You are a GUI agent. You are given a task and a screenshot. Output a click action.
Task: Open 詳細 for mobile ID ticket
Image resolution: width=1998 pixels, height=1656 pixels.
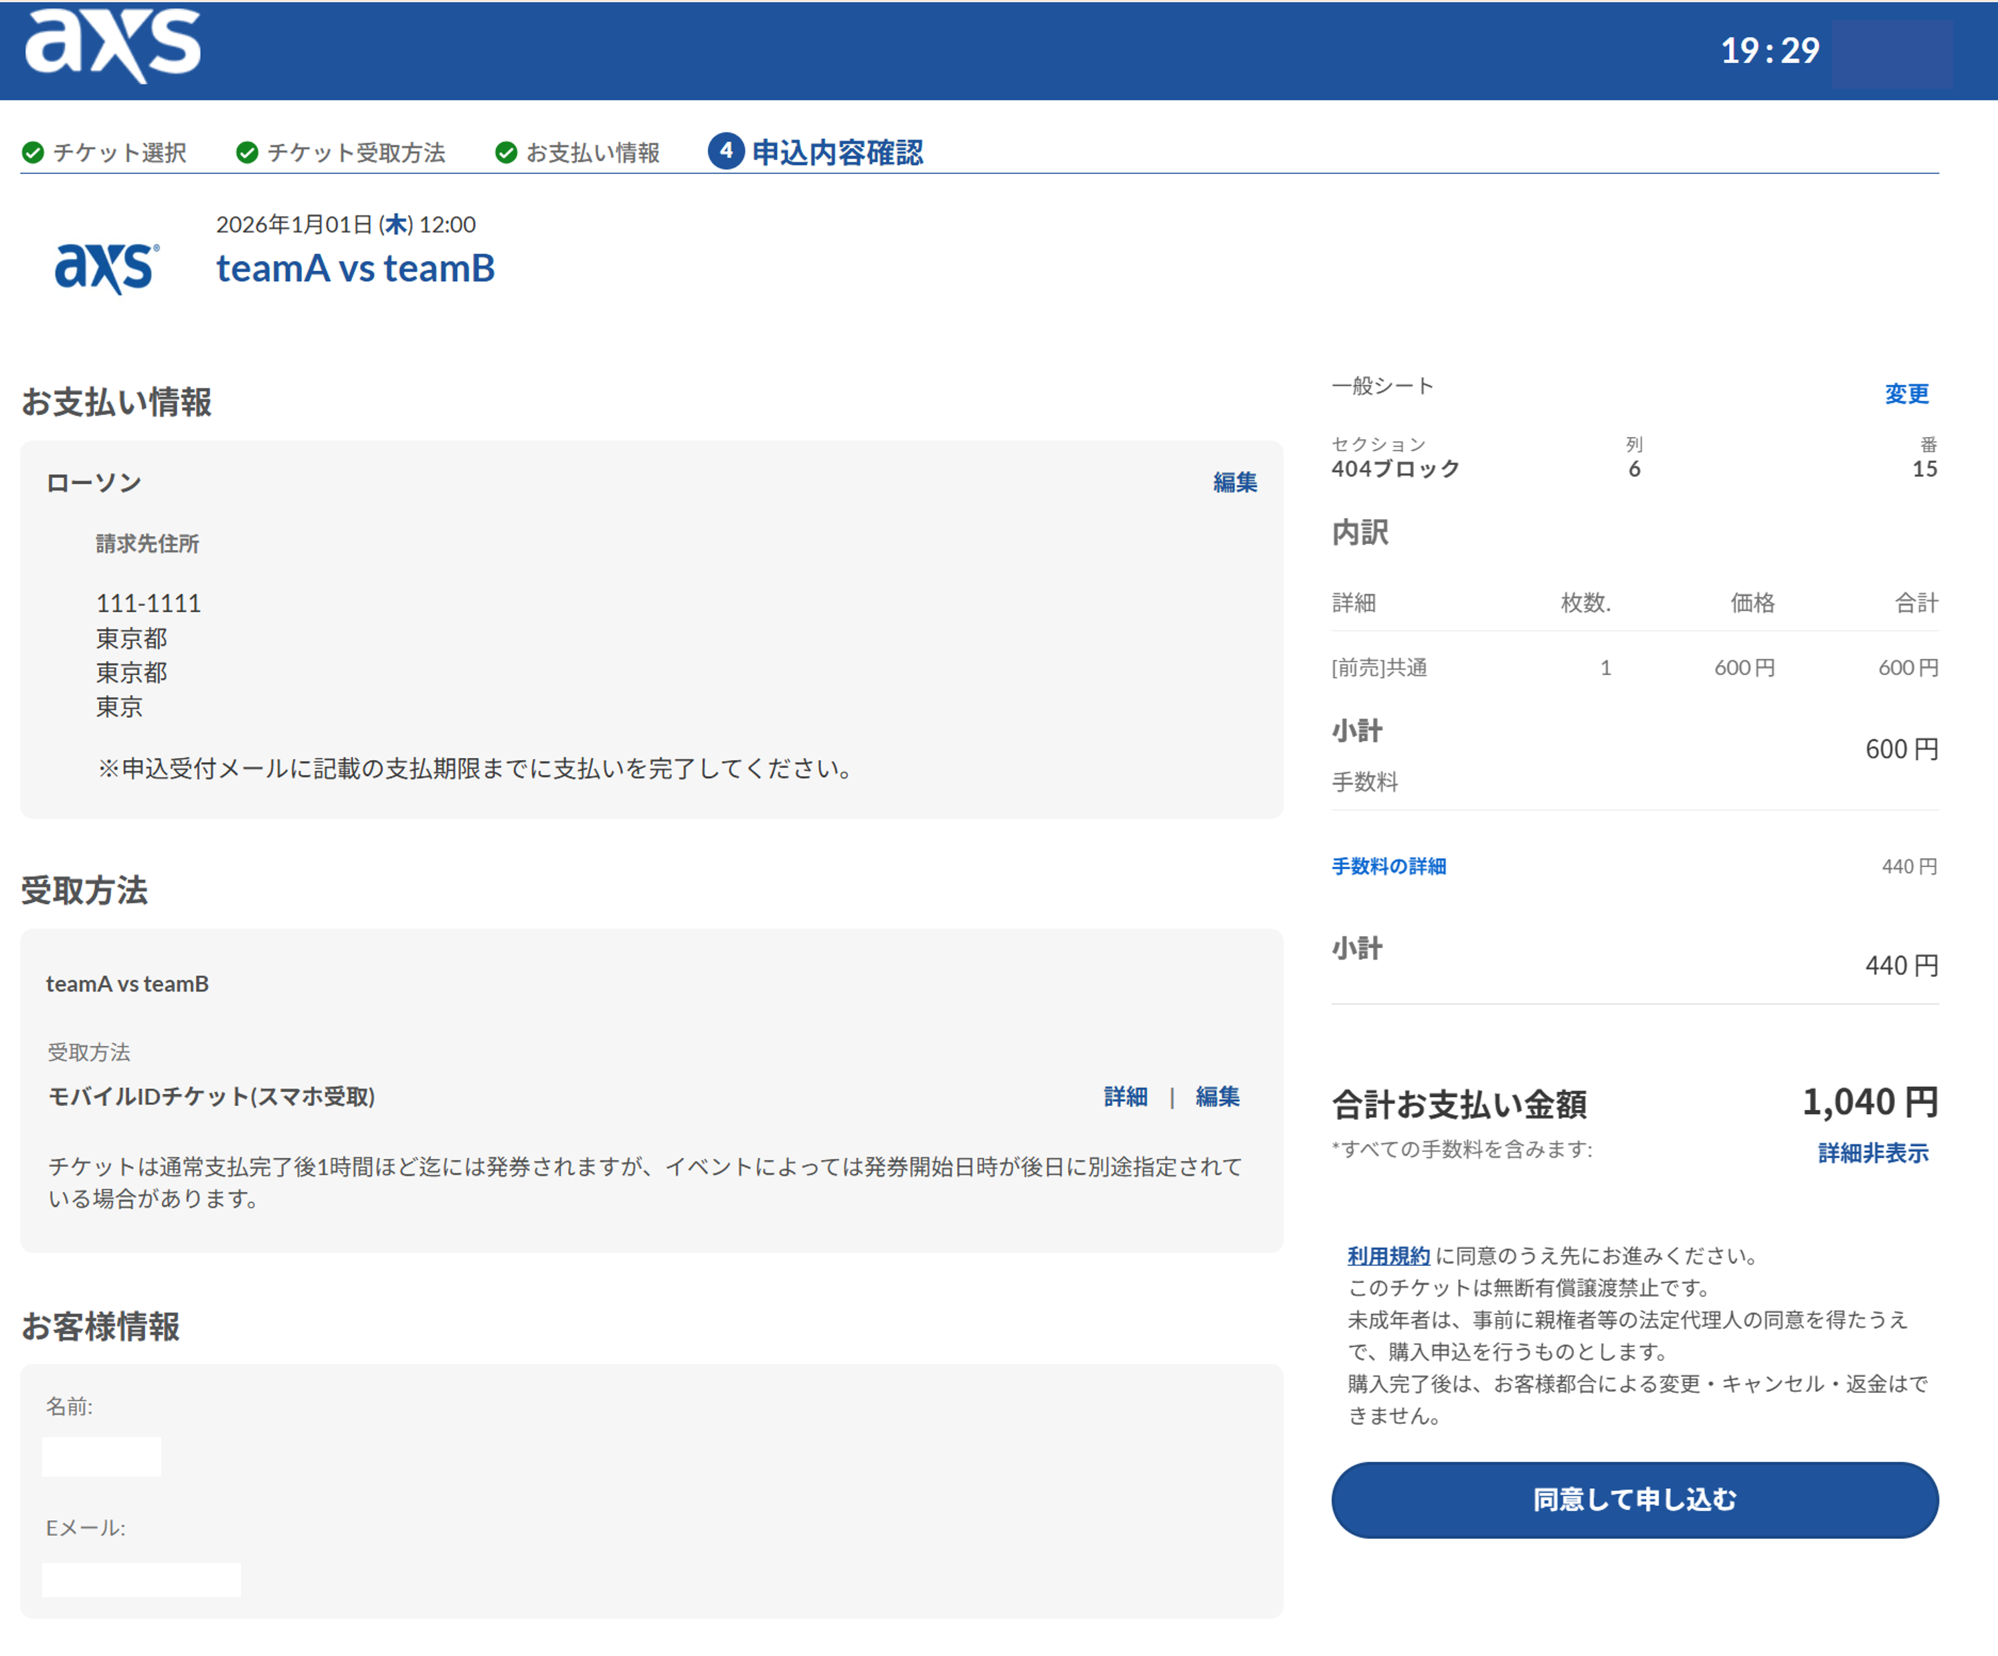(1125, 1097)
